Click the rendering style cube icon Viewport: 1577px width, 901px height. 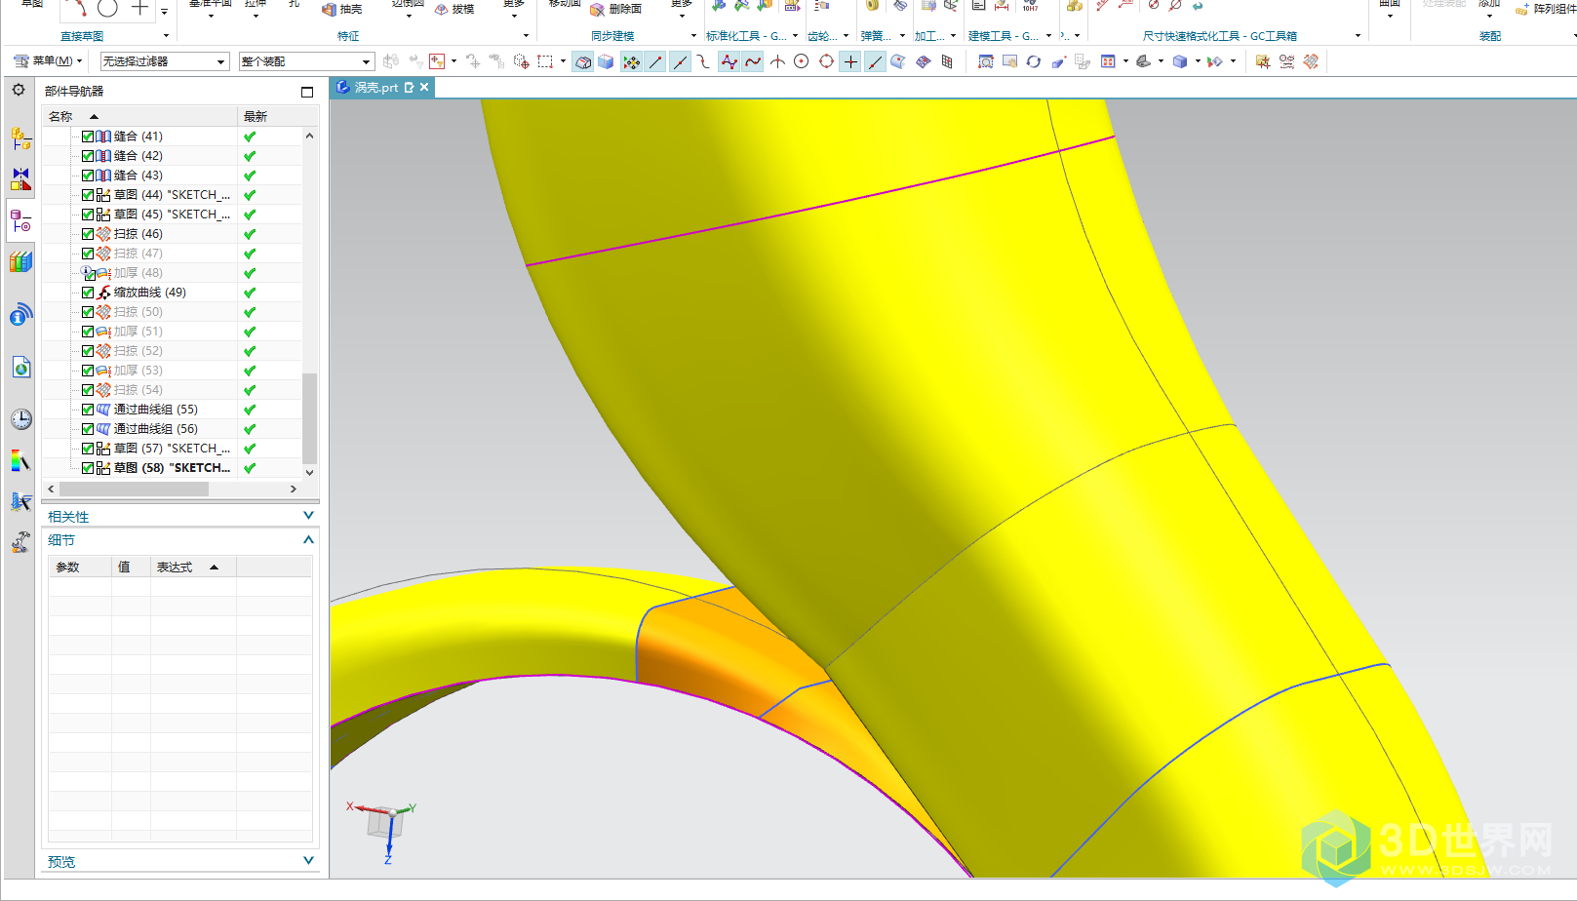coord(1180,62)
